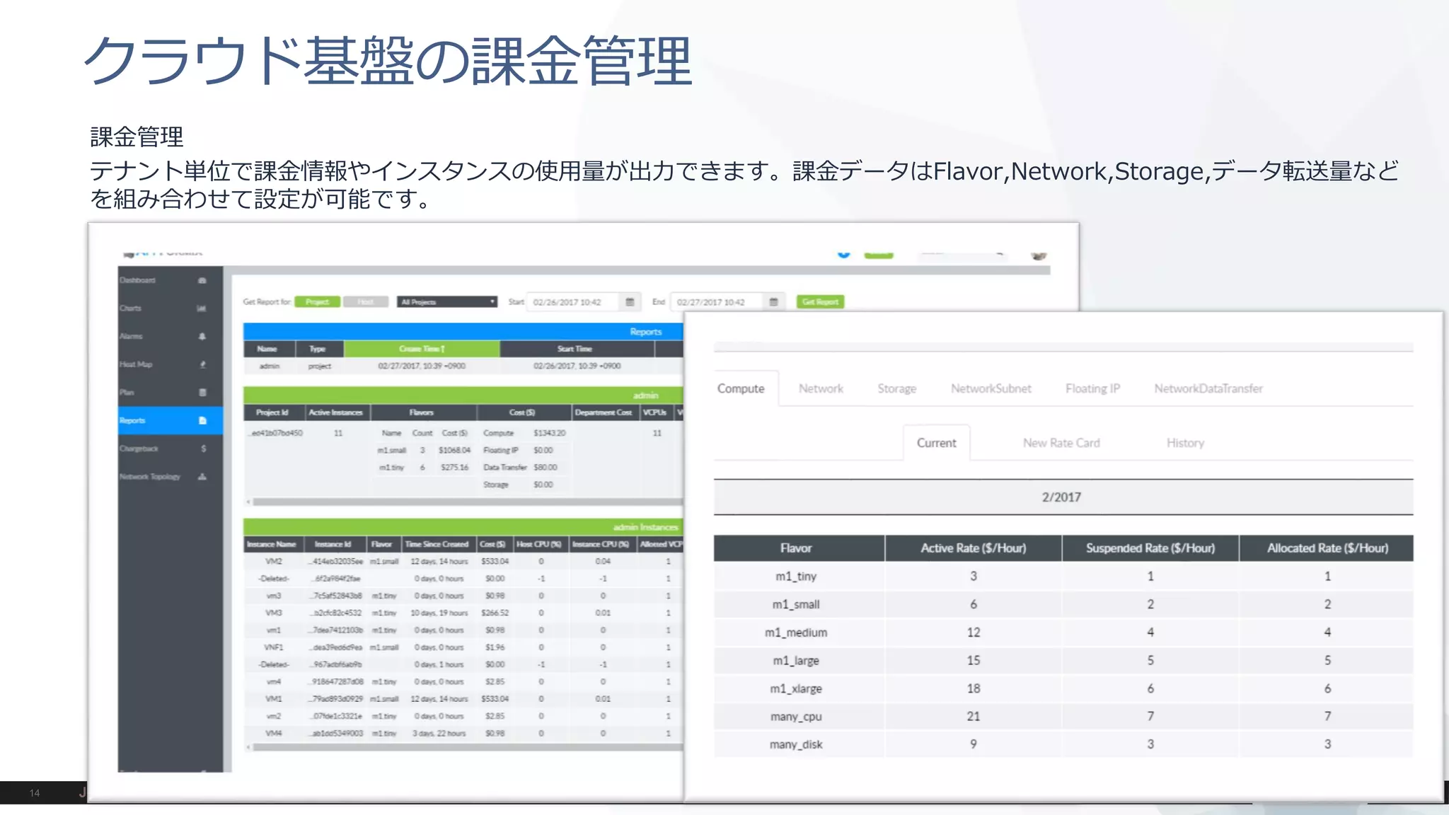
Task: Click the user avatar in top bar
Action: click(1039, 255)
